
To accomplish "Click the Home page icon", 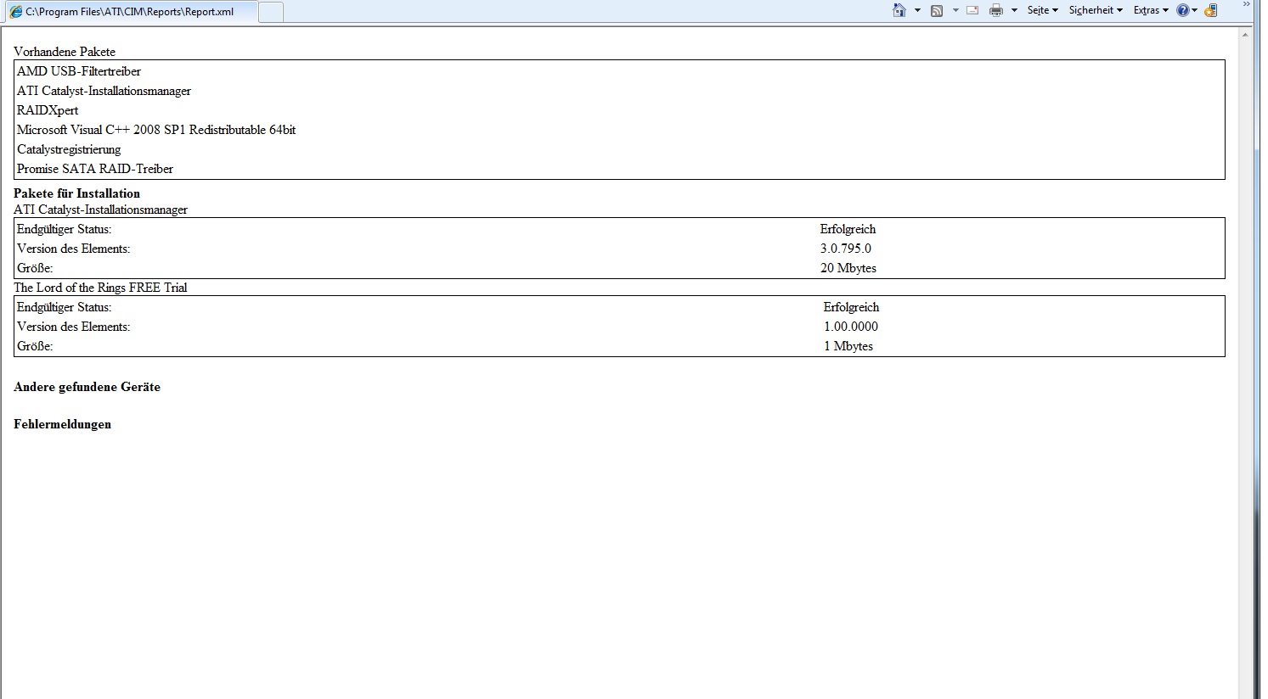I will [x=899, y=10].
